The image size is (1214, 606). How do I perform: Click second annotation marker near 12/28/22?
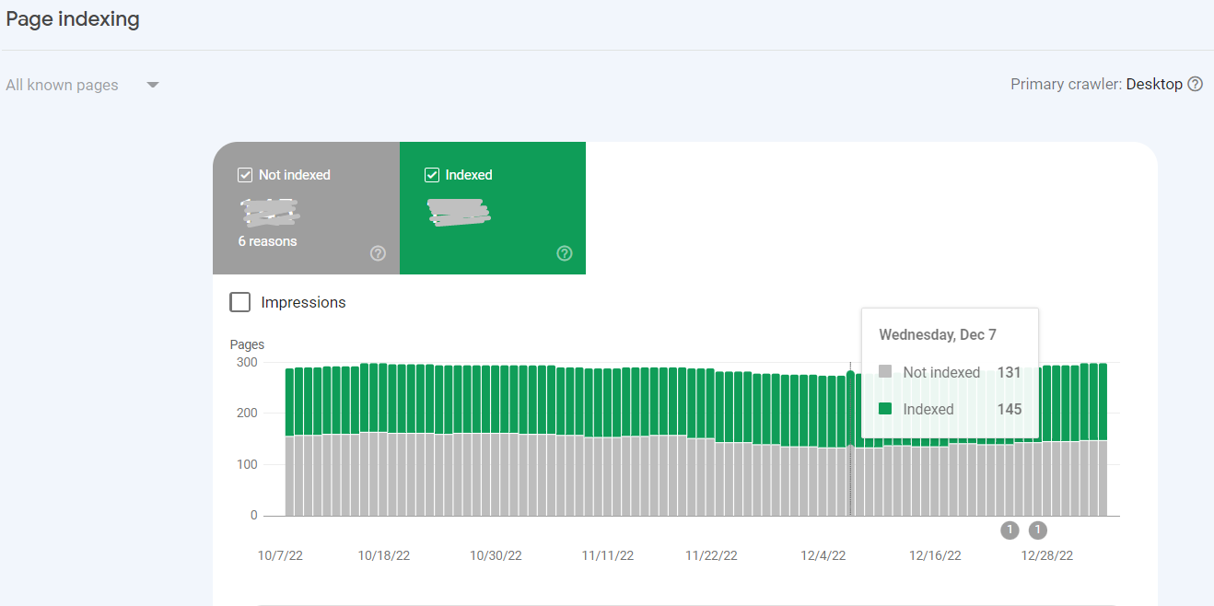(x=1038, y=530)
